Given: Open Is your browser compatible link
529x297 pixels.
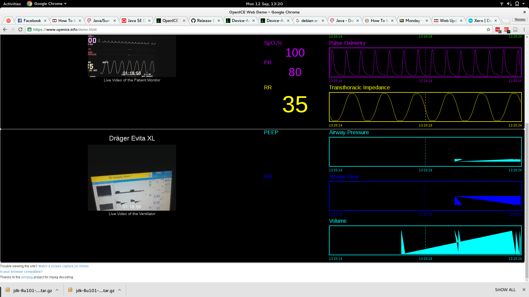Looking at the screenshot, I should [21, 272].
